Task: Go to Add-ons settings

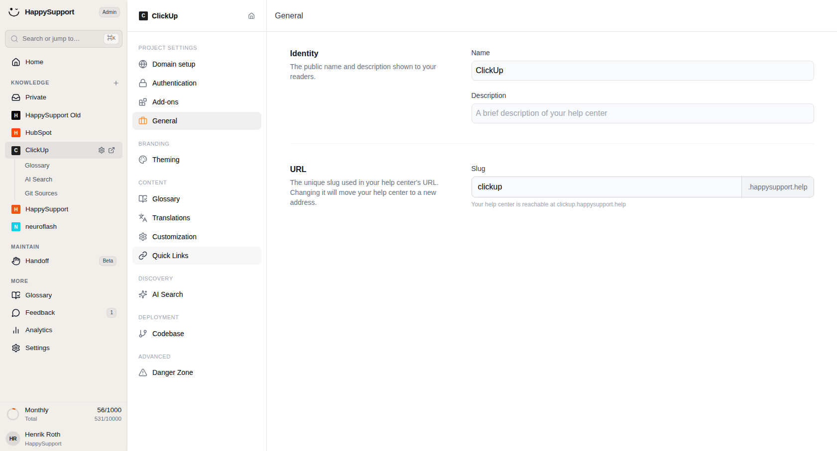Action: (197, 102)
